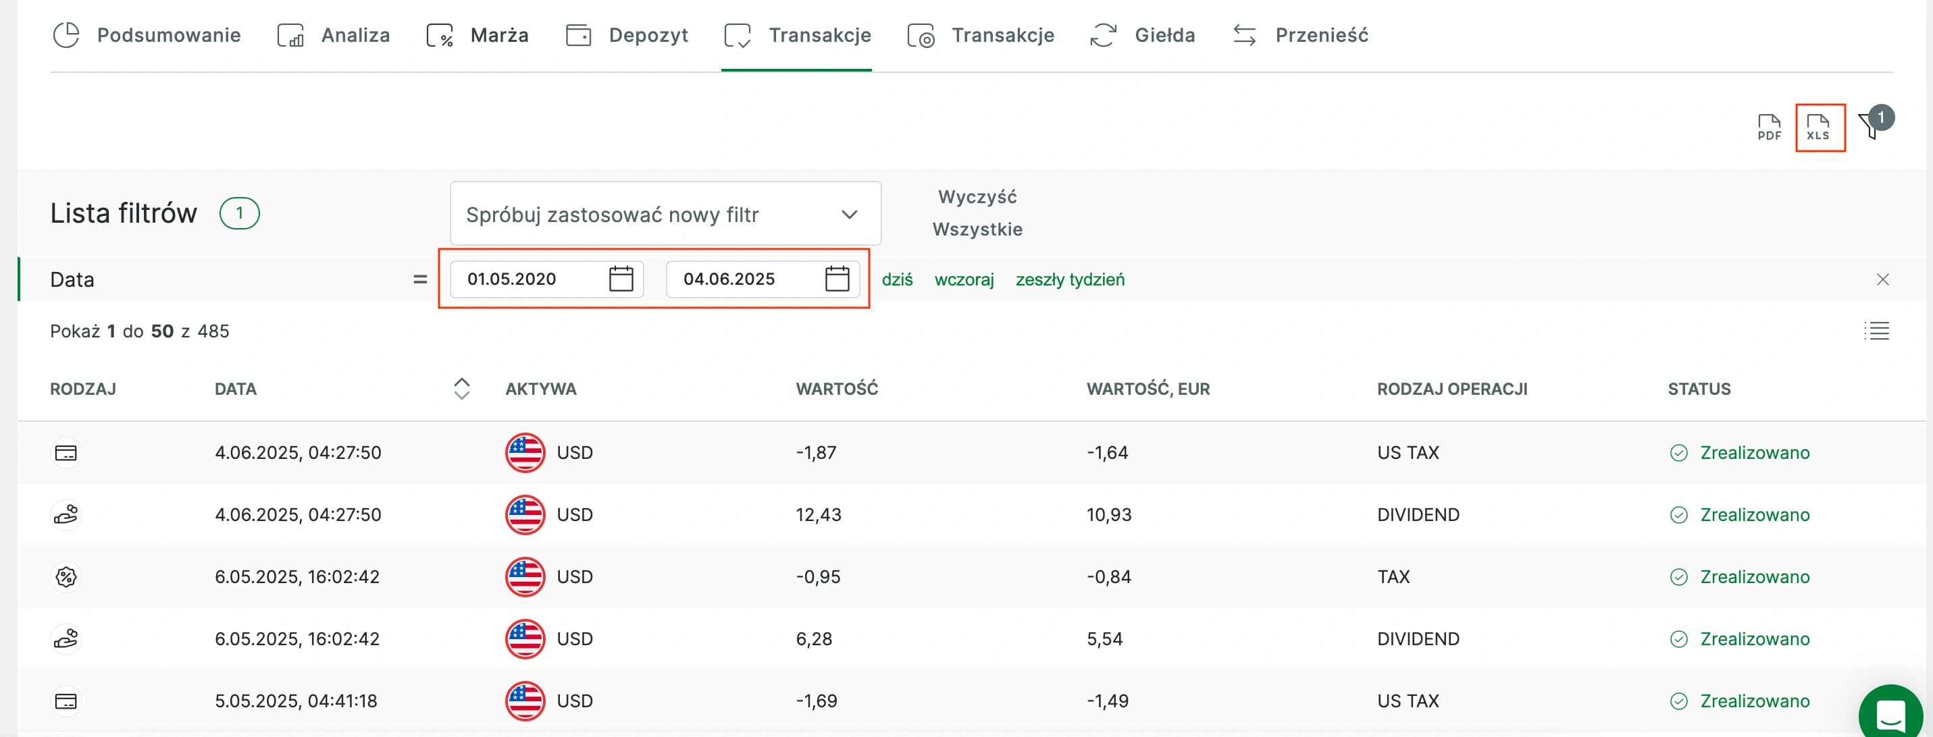This screenshot has height=737, width=1933.
Task: Open calendar picker for end date
Action: tap(837, 279)
